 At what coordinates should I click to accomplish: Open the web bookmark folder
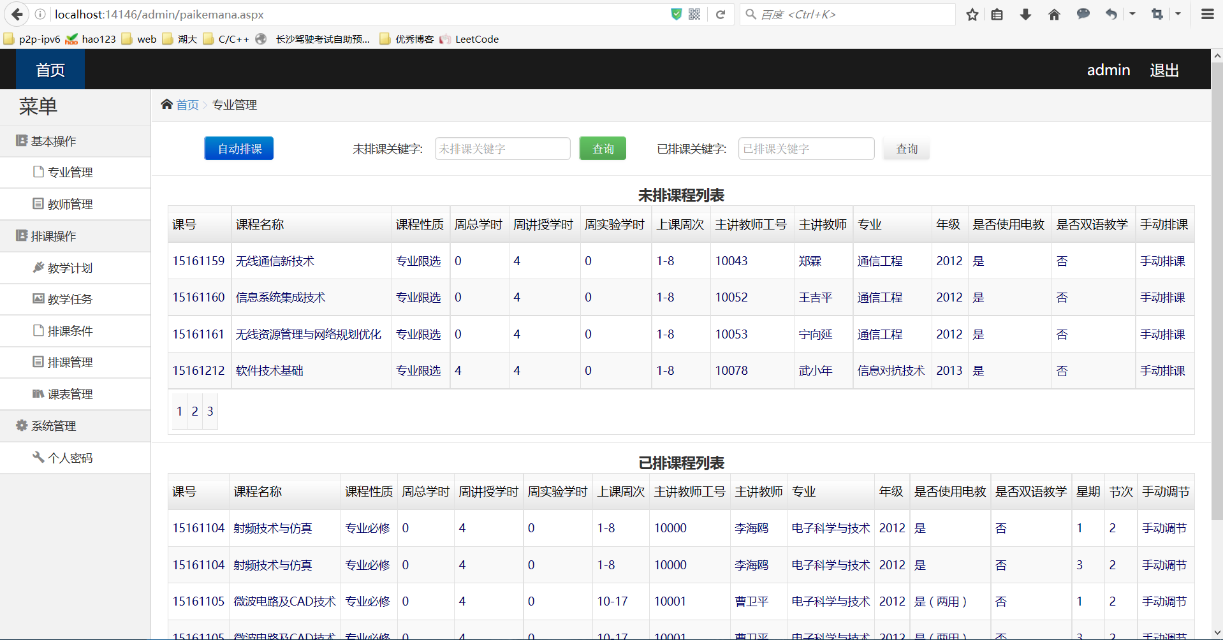pyautogui.click(x=139, y=39)
